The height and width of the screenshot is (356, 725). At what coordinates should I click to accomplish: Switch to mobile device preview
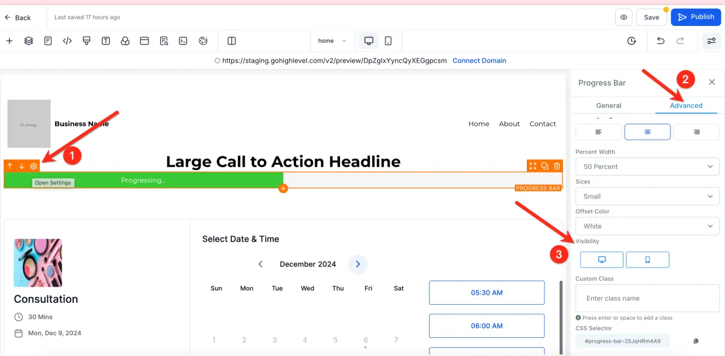tap(388, 41)
